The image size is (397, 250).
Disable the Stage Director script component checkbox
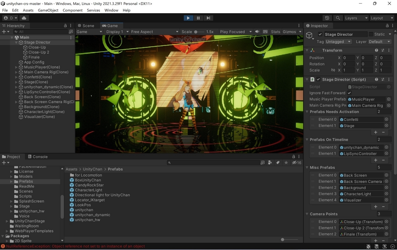[x=318, y=79]
